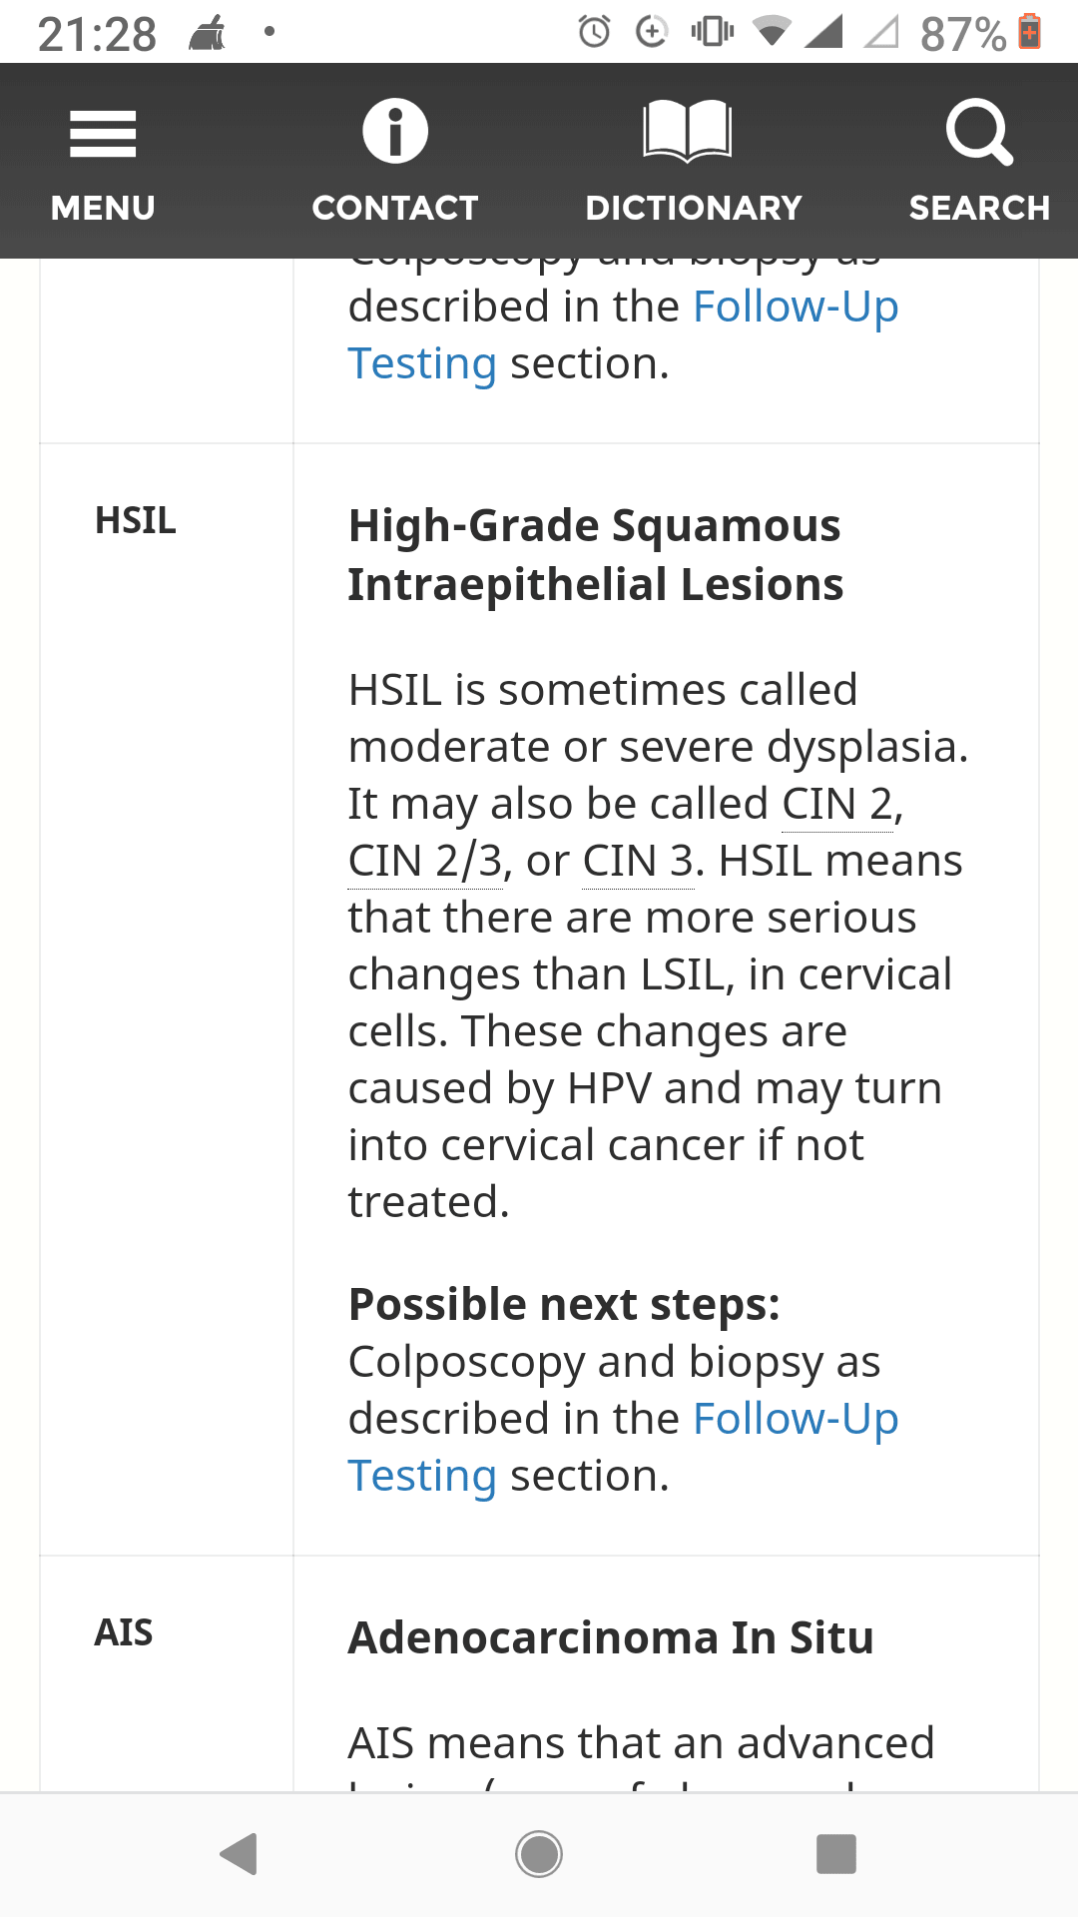Tap the MENU label in navbar
1078x1917 pixels.
pos(103,208)
